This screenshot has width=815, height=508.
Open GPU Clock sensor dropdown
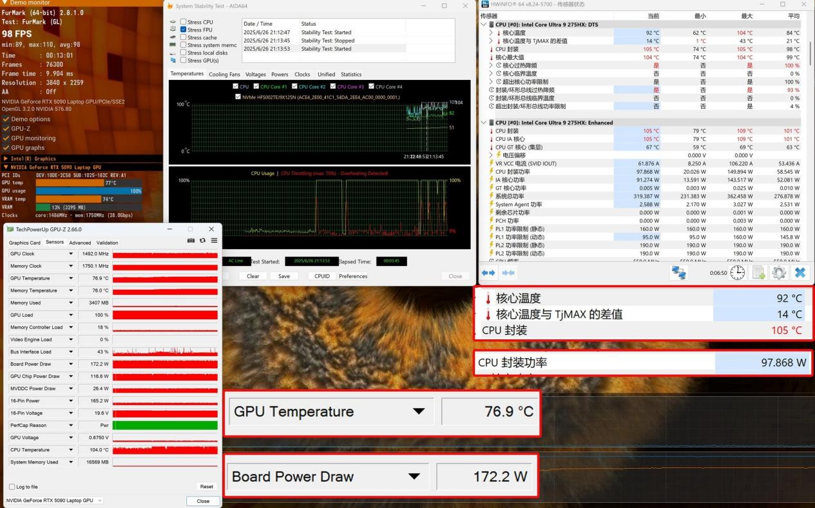tap(71, 254)
